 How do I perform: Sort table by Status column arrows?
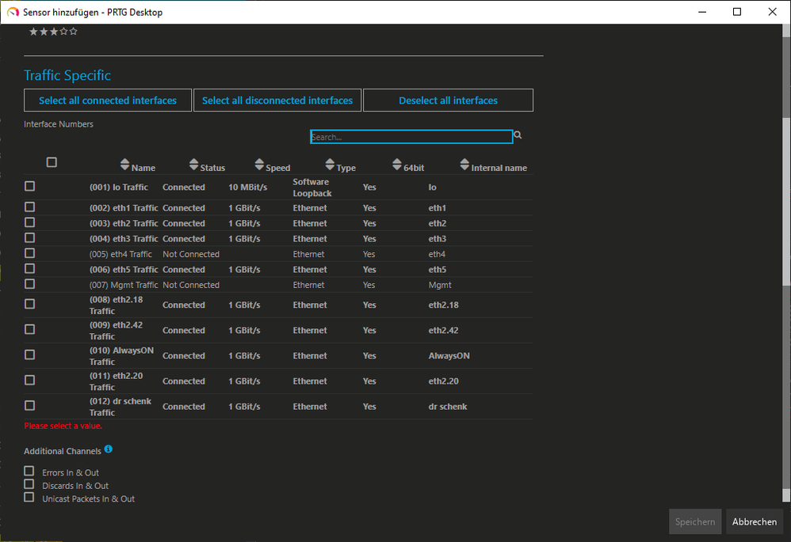coord(193,165)
